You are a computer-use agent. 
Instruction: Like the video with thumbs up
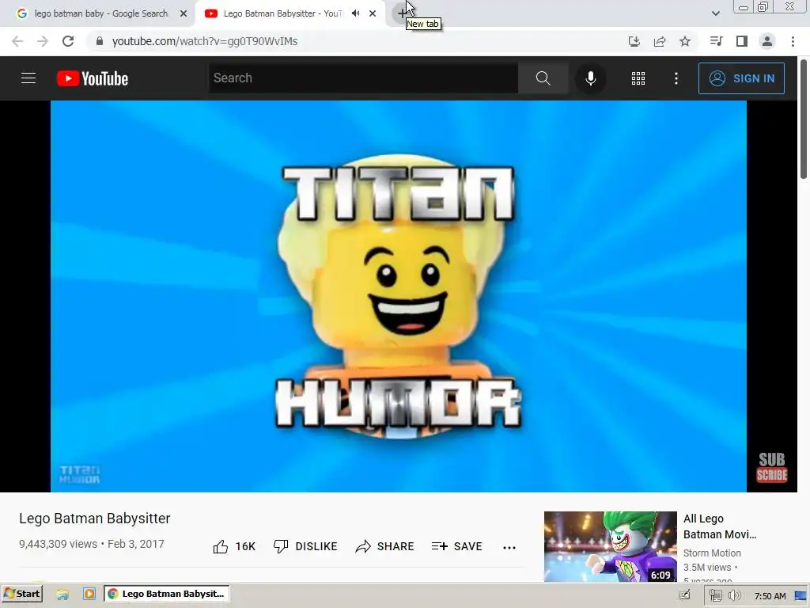click(234, 546)
